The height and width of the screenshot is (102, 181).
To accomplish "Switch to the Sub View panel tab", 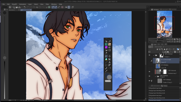I will 173,9.
